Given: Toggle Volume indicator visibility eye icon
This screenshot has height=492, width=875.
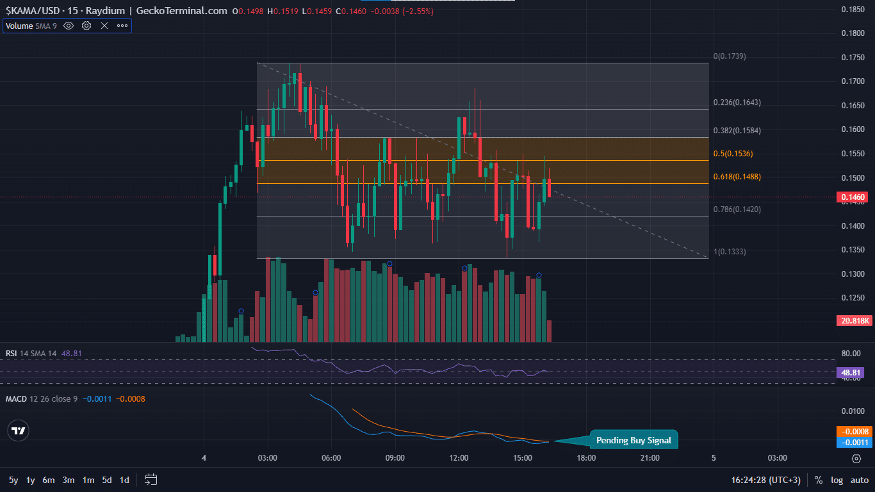Looking at the screenshot, I should click(69, 26).
